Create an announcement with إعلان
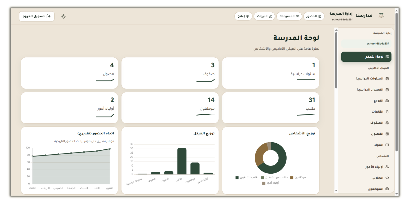 [243, 16]
